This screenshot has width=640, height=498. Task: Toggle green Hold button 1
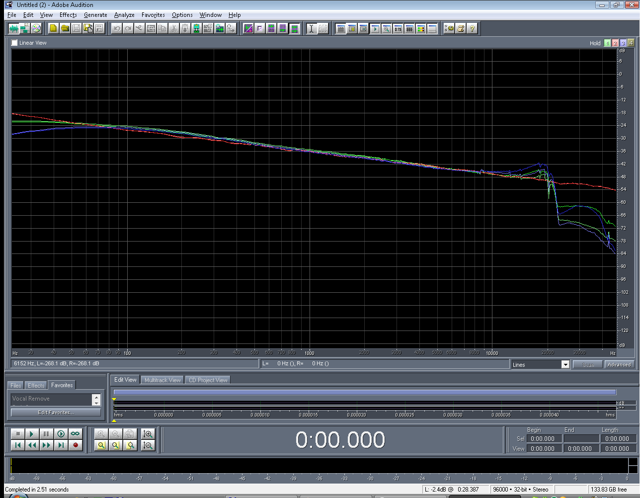pos(607,43)
